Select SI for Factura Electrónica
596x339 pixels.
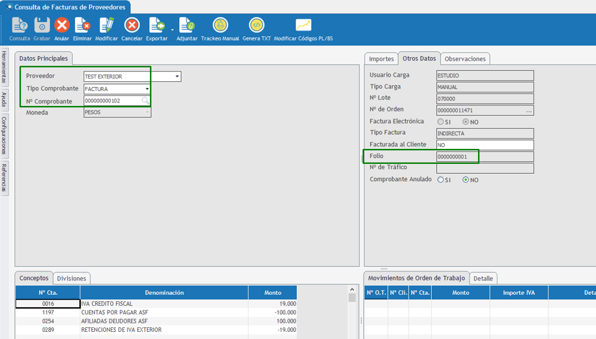[440, 122]
